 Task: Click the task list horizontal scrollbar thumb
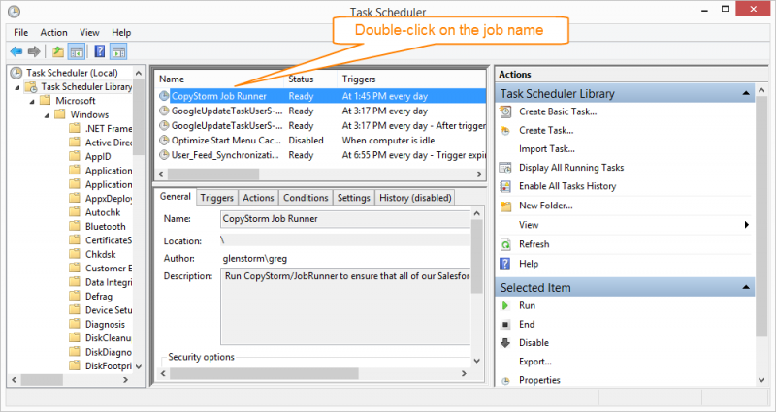click(x=212, y=174)
